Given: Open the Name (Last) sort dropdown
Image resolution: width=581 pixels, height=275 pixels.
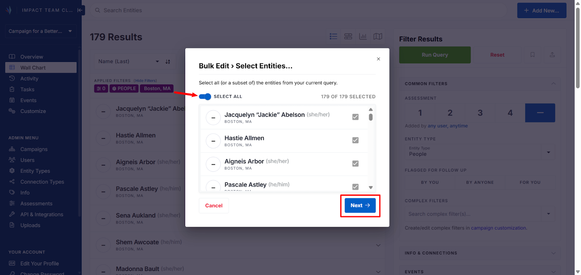Looking at the screenshot, I should click(x=129, y=62).
